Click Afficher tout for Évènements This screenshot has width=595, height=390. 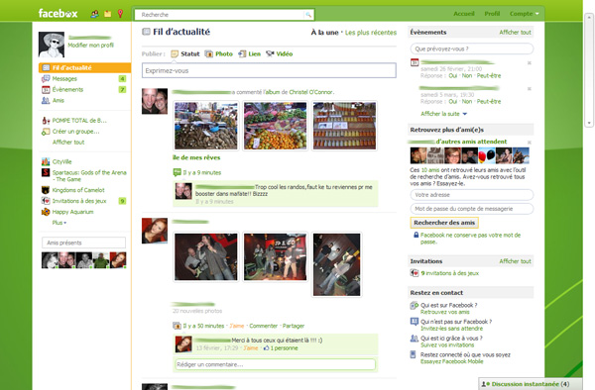point(515,33)
